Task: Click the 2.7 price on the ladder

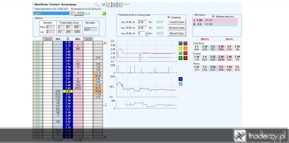Action: (68, 49)
